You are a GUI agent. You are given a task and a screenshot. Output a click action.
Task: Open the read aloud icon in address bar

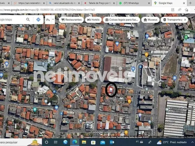[179, 10]
